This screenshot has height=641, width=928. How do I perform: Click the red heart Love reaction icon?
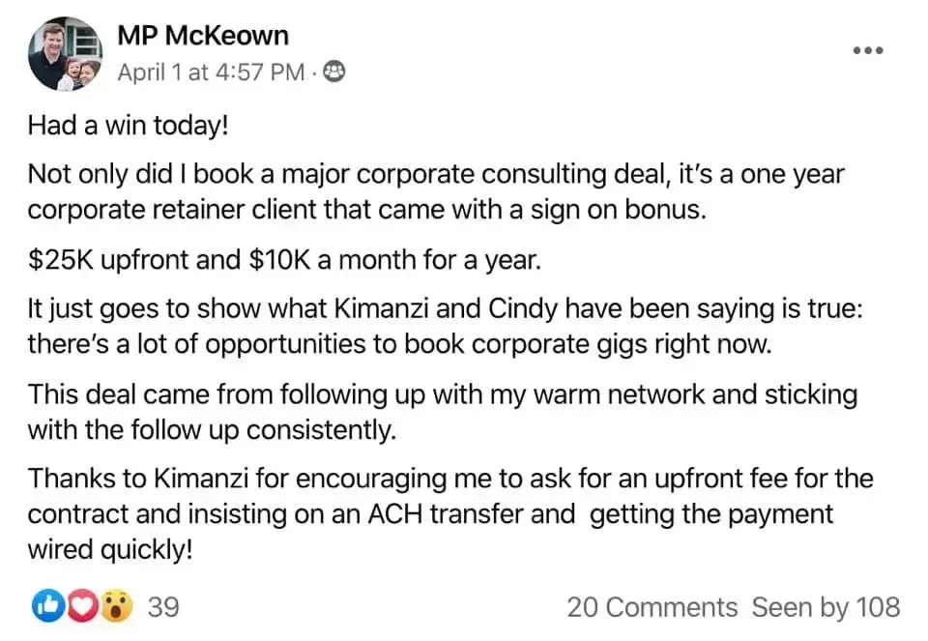[81, 606]
